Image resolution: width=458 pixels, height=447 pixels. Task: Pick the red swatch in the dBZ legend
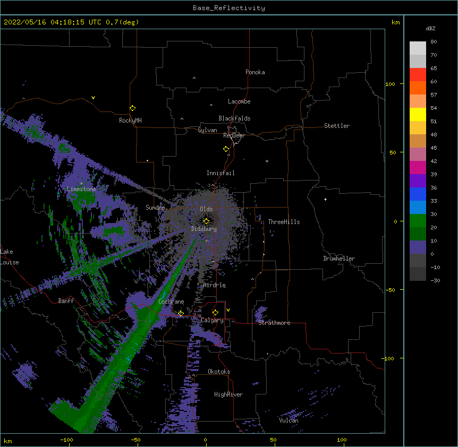tap(418, 74)
